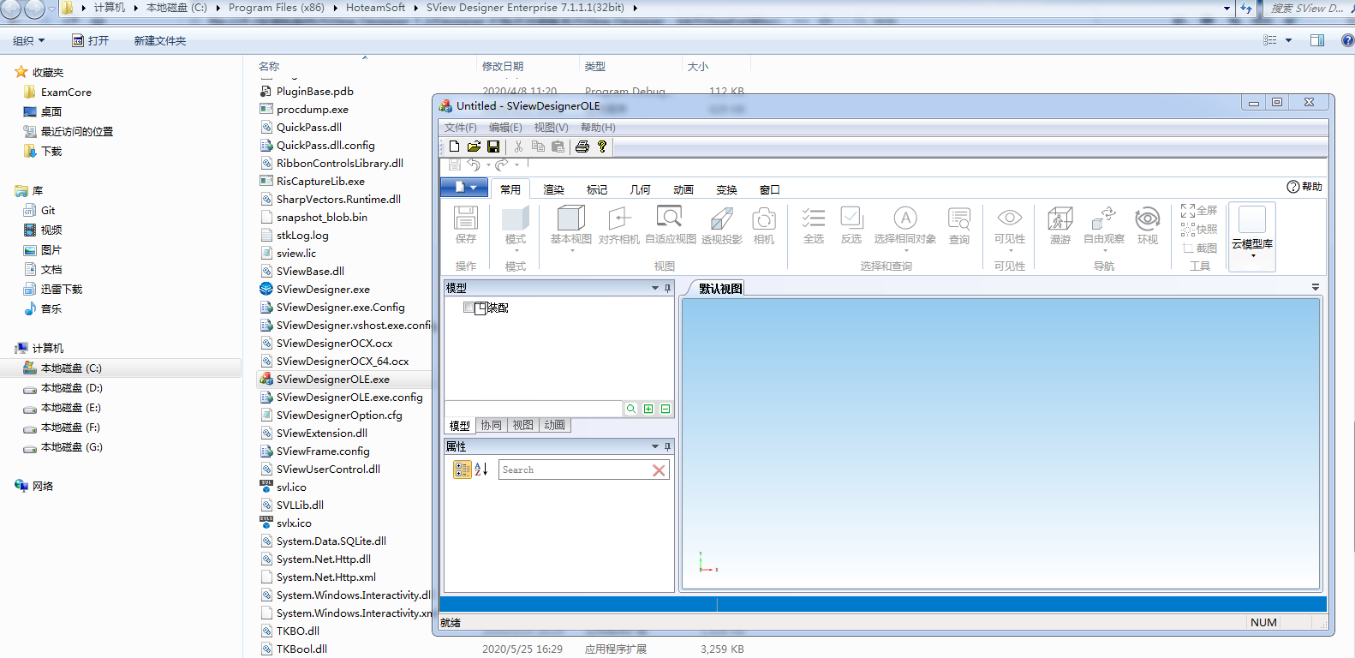Open the 属性 panel options arrow

pos(655,447)
